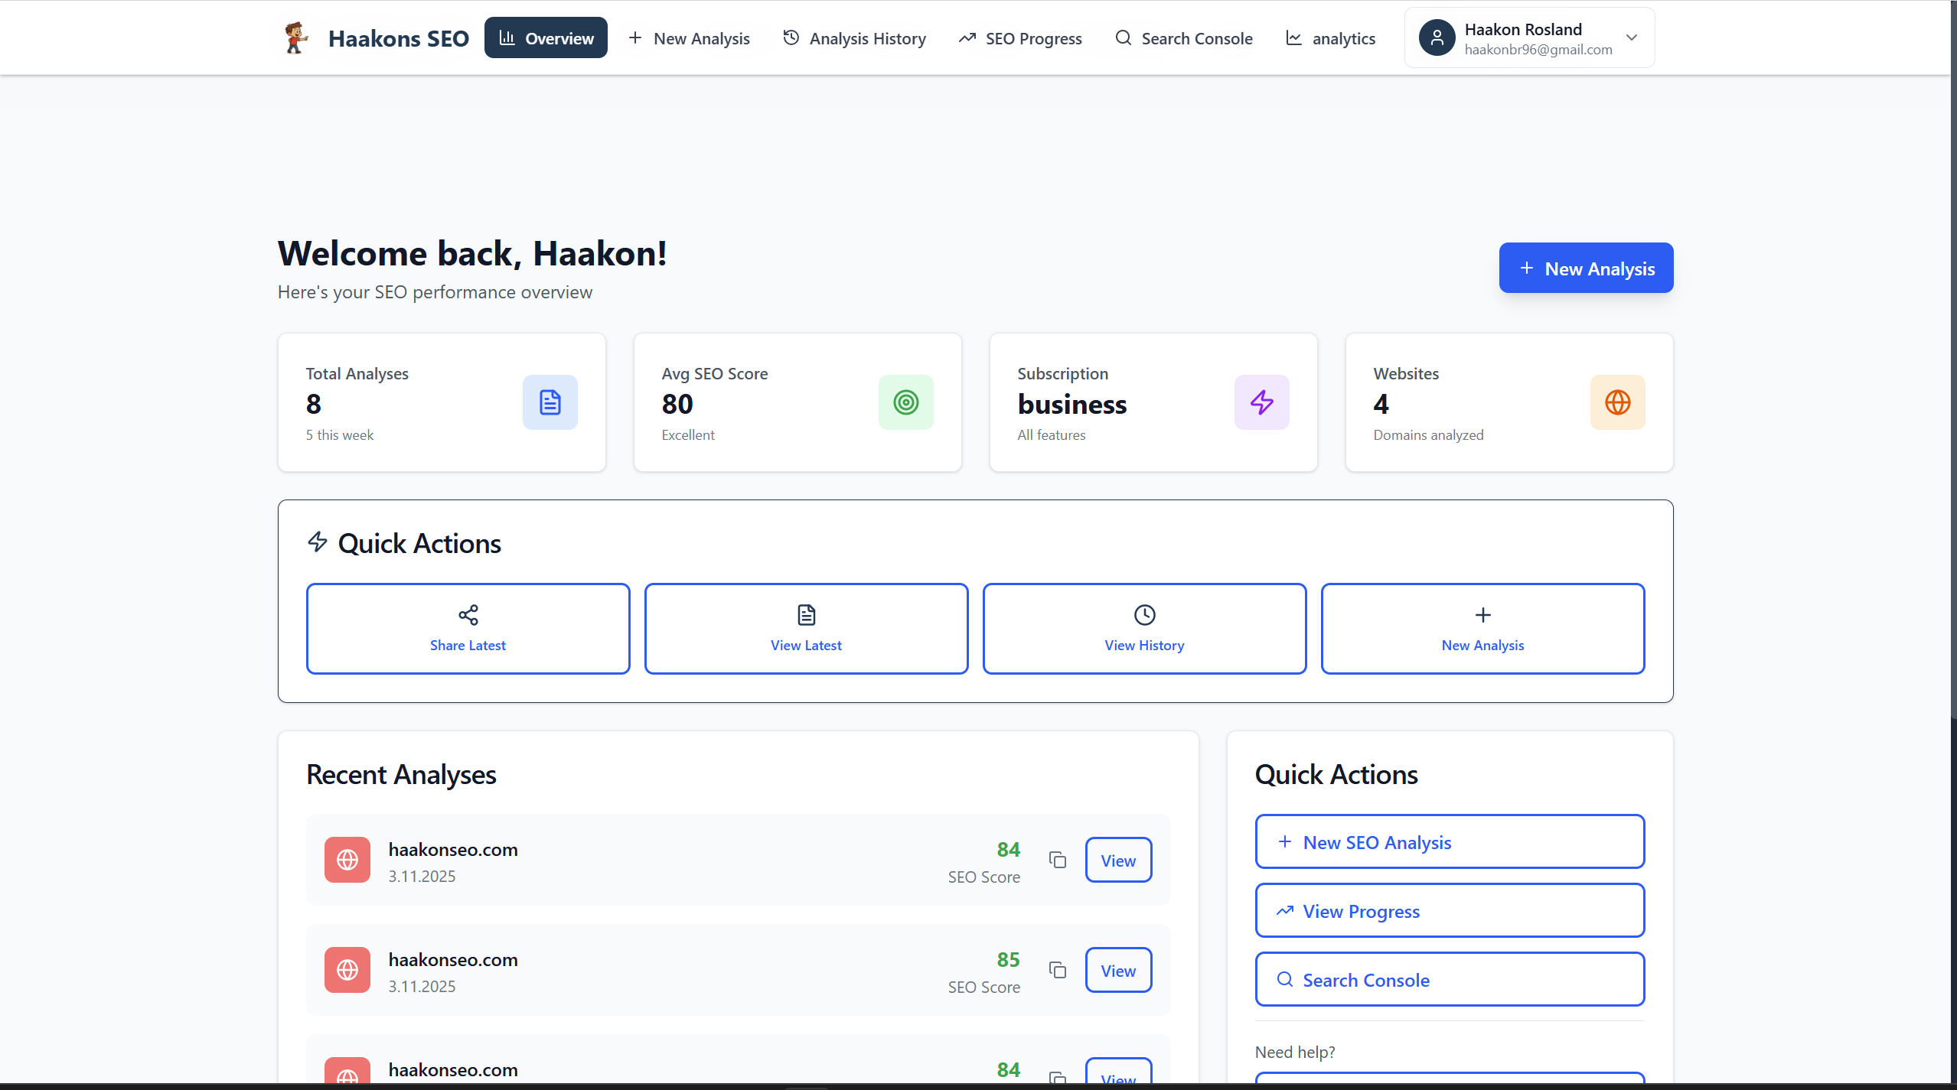This screenshot has width=1957, height=1090.
Task: Click the globe icon beside second haakonseo.com entry
Action: point(347,970)
